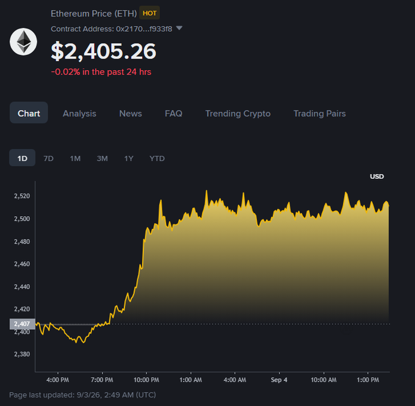The height and width of the screenshot is (406, 415).
Task: Click the 2,420 y-axis label
Action: 22,309
